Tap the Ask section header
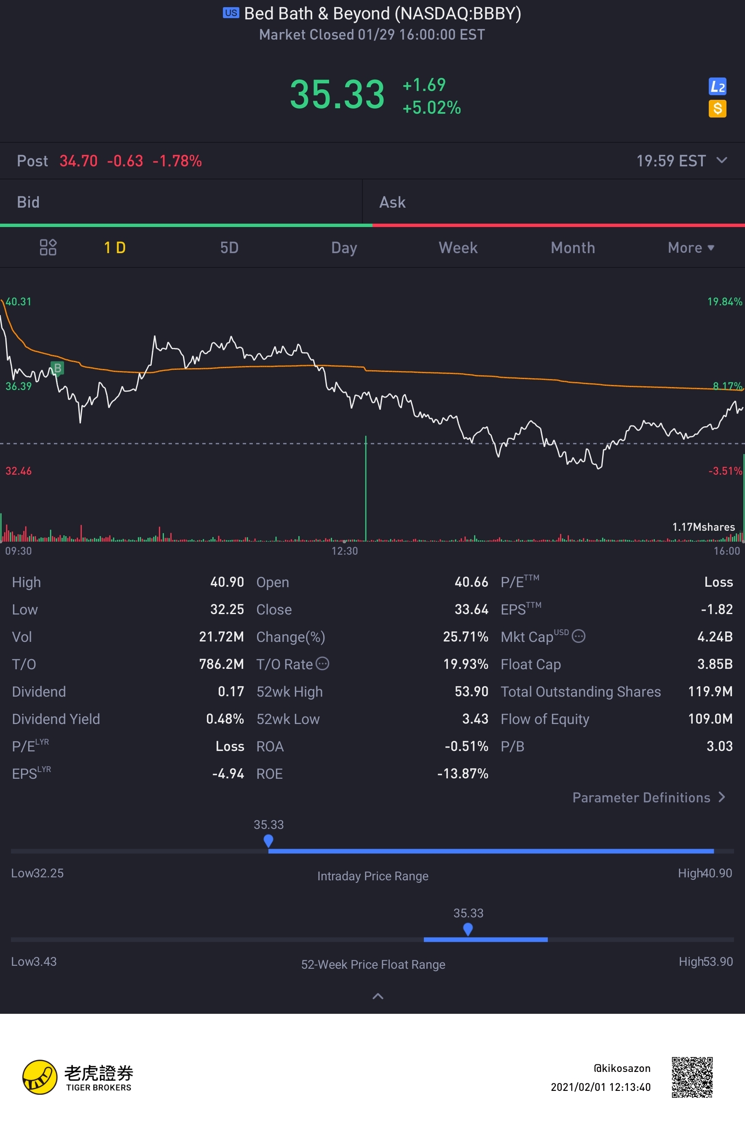This screenshot has height=1141, width=745. point(554,202)
